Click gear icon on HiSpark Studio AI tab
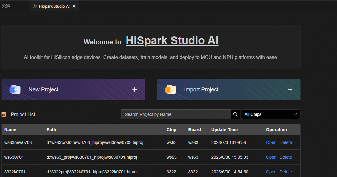337x177 pixels. click(35, 6)
